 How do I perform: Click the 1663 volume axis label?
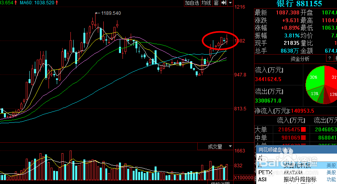pos(240,151)
